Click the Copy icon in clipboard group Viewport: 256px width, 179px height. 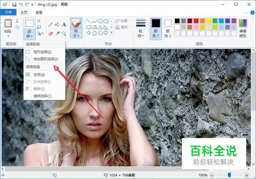pyautogui.click(x=17, y=27)
